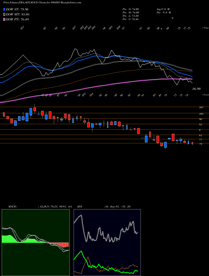Click the last red candlestick at the right end
This screenshot has height=276, width=209.
[192, 143]
